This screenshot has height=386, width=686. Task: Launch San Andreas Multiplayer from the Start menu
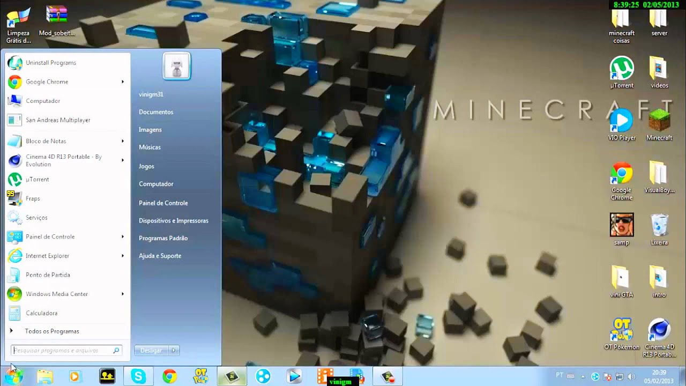[x=67, y=120]
